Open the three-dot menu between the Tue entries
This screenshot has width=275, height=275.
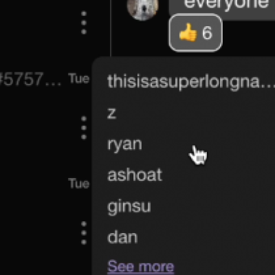tap(84, 128)
